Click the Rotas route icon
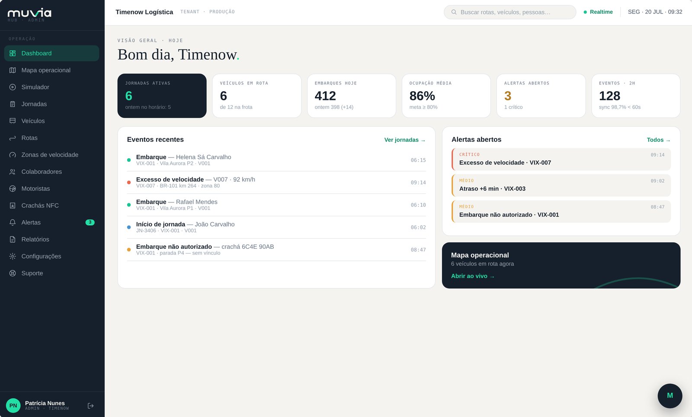The height and width of the screenshot is (417, 692). tap(13, 138)
